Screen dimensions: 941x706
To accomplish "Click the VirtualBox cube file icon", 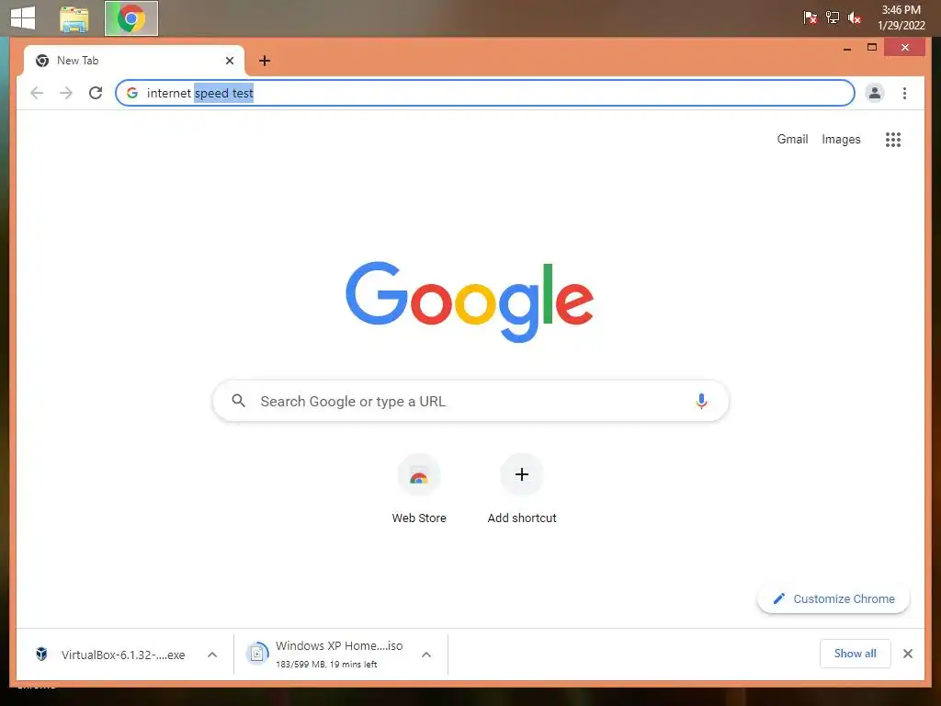I will coord(41,654).
